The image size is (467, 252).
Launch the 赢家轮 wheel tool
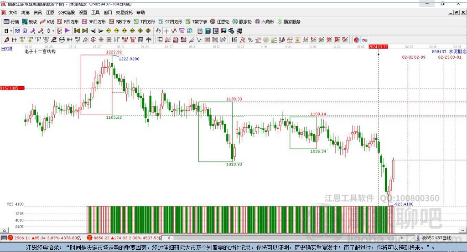(x=242, y=22)
